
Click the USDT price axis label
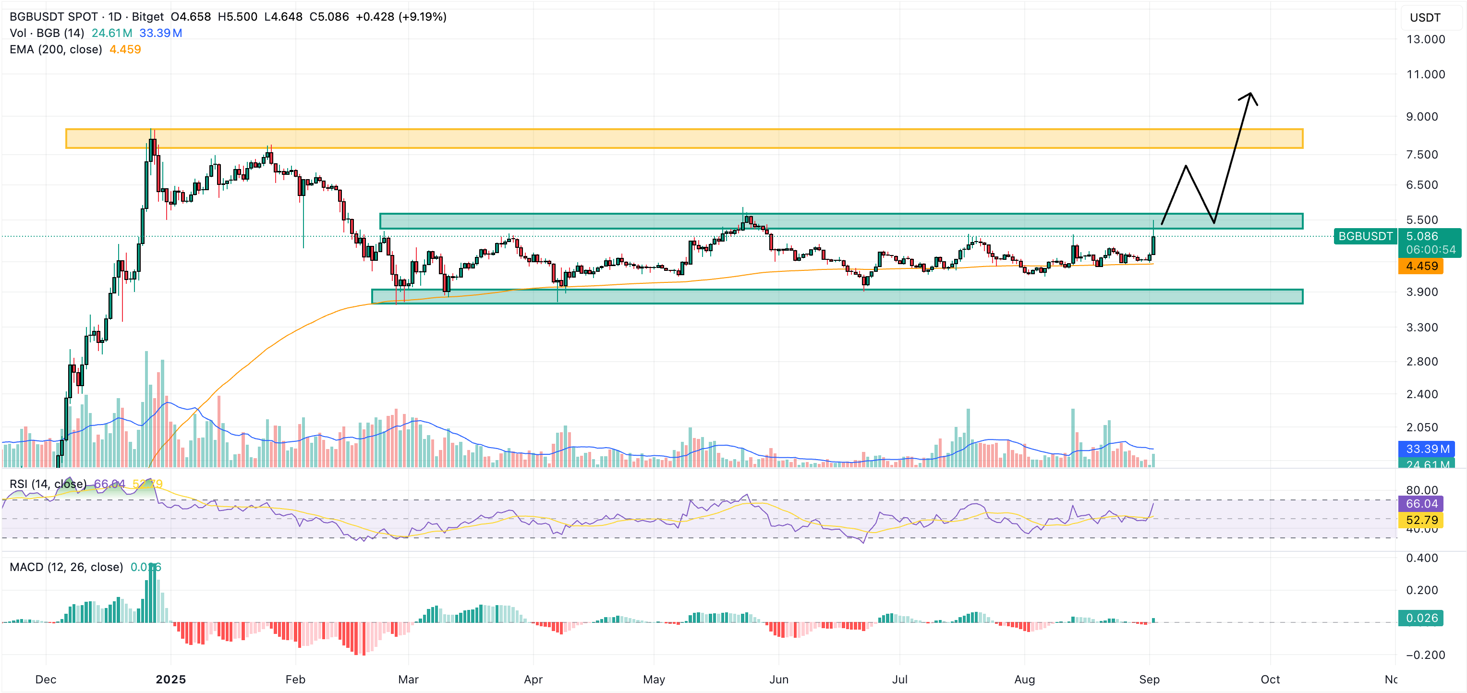tap(1425, 18)
